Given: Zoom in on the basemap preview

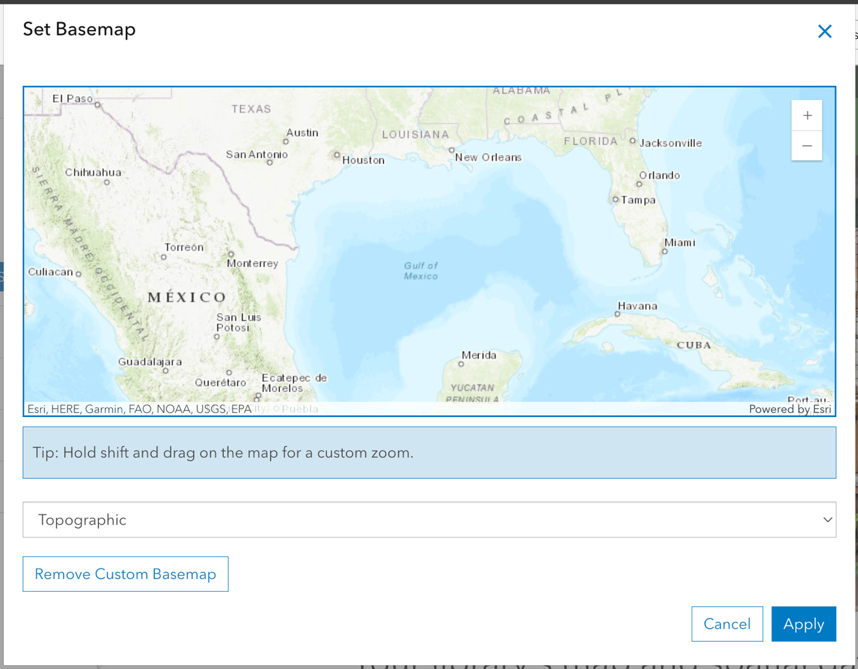Looking at the screenshot, I should click(x=807, y=116).
